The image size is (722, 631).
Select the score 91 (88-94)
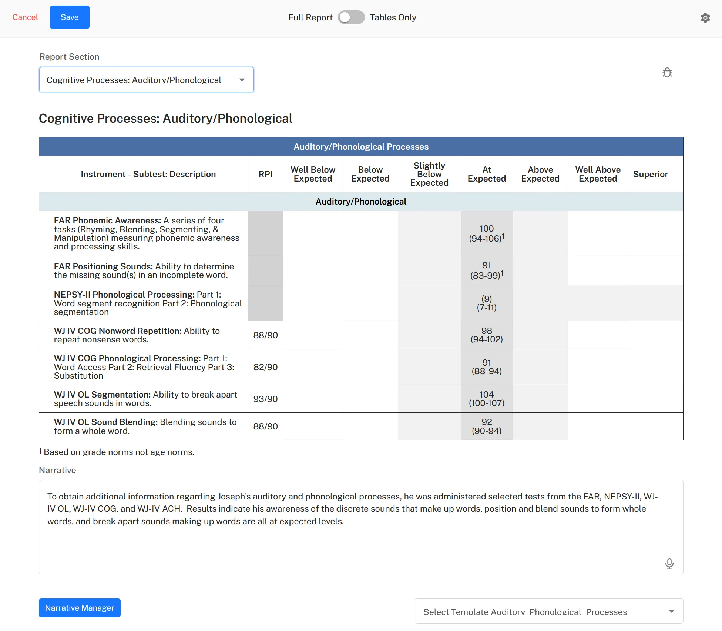(x=487, y=367)
